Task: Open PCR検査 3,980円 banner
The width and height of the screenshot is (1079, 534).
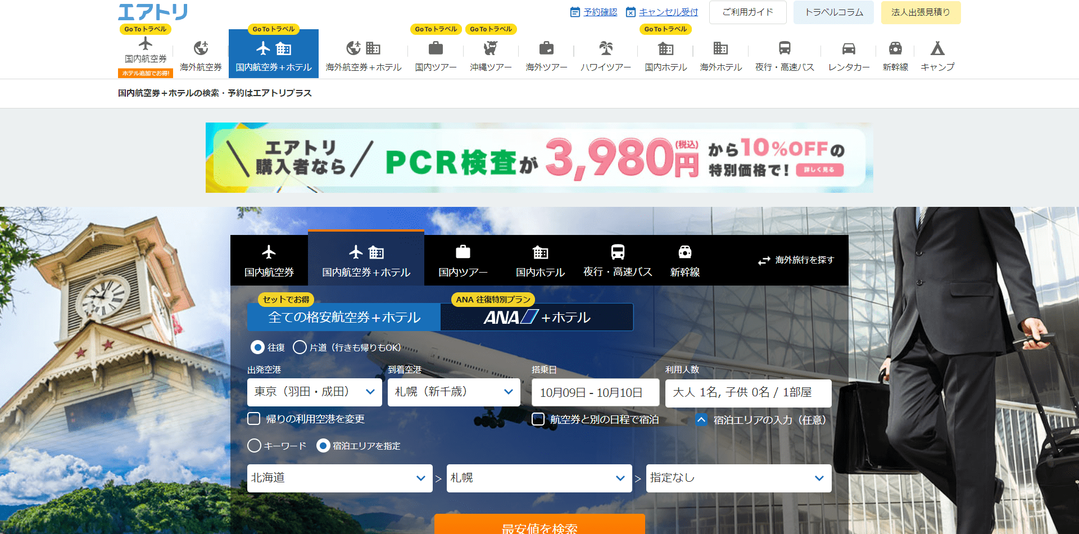Action: pos(539,158)
